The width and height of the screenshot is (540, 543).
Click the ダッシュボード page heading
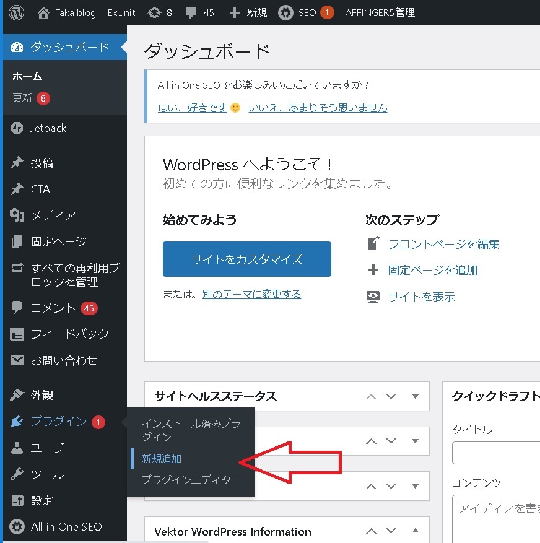[207, 51]
